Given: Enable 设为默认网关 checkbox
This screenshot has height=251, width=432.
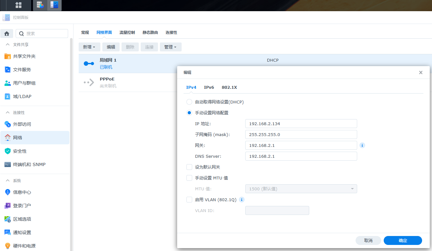Looking at the screenshot, I should [189, 167].
